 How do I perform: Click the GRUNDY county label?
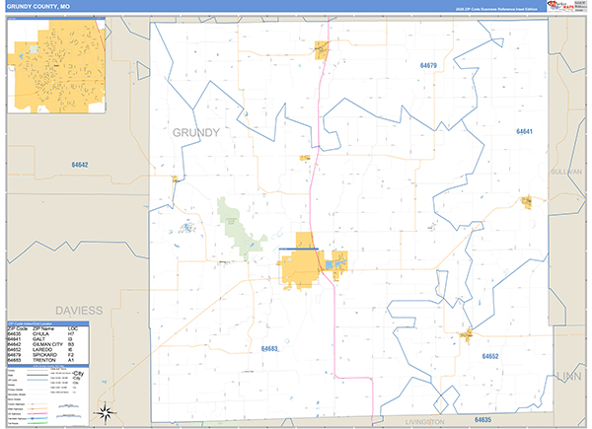tap(196, 132)
